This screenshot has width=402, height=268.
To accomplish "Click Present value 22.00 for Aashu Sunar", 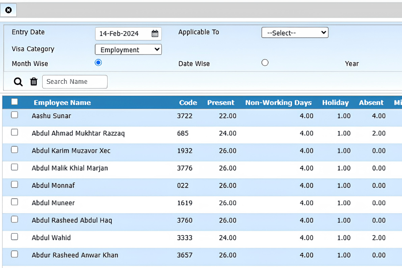I will click(228, 116).
